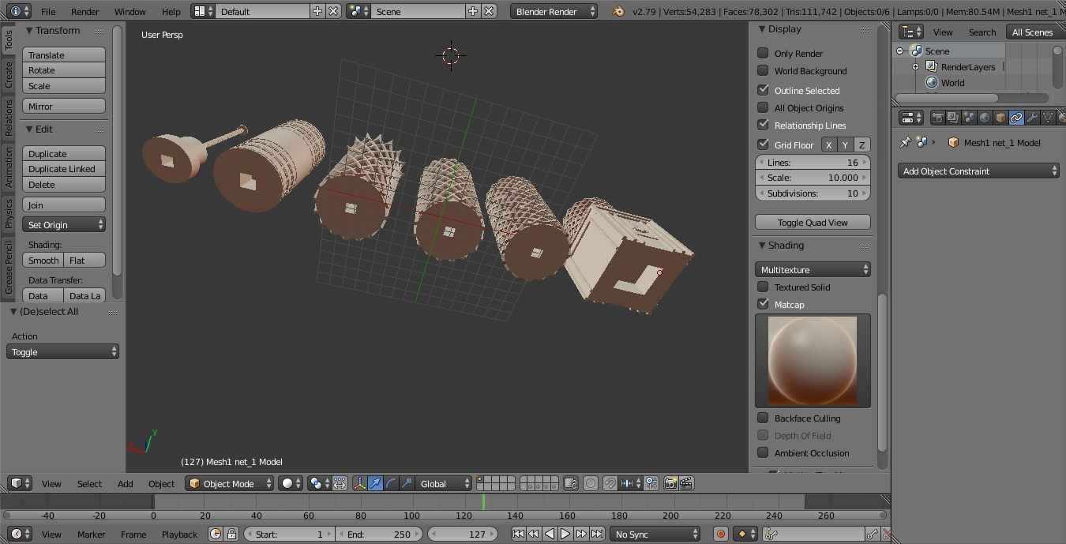The height and width of the screenshot is (544, 1066).
Task: Open Render properties tab camera icon
Action: tap(938, 118)
